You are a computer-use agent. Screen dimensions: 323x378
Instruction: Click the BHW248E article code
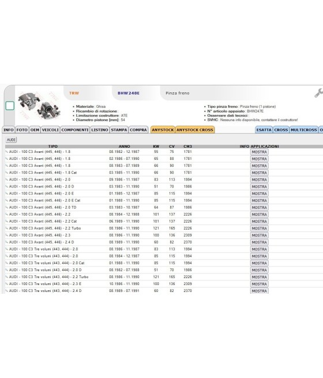(129, 93)
